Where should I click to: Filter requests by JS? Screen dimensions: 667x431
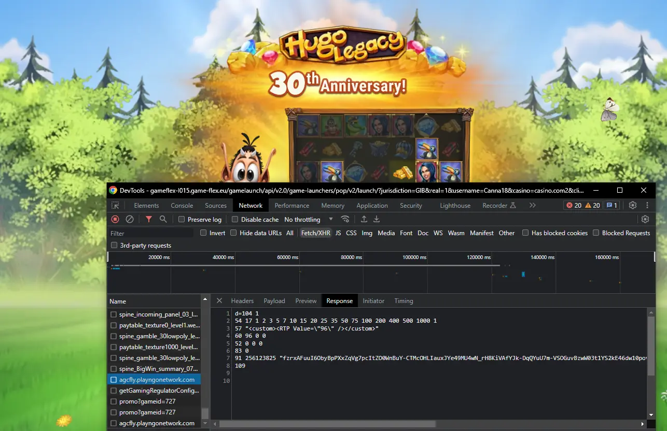click(338, 233)
